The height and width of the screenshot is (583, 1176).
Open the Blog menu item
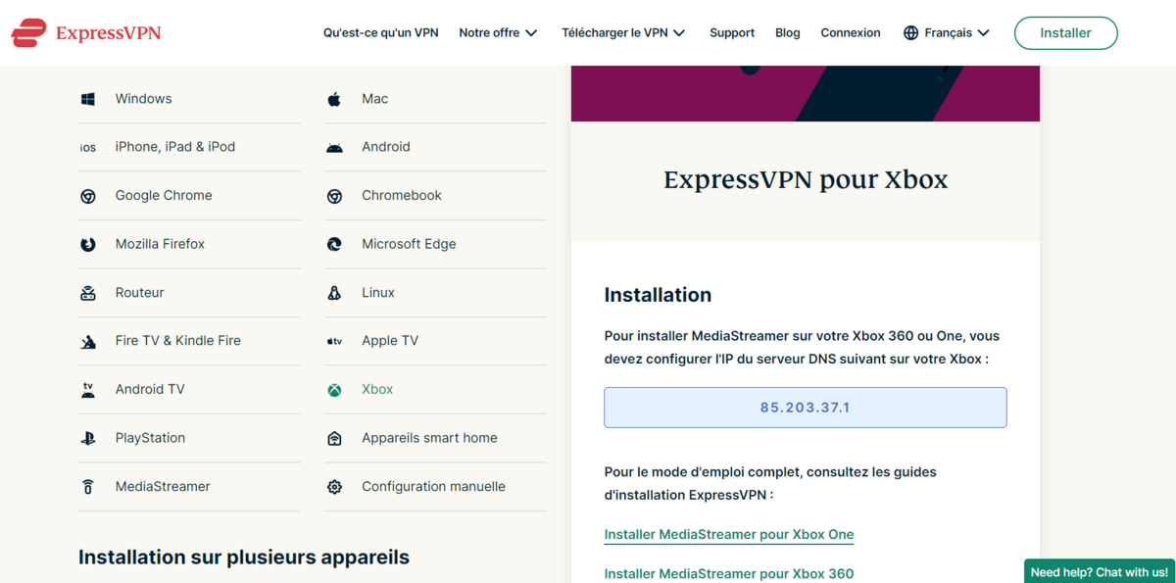click(788, 33)
